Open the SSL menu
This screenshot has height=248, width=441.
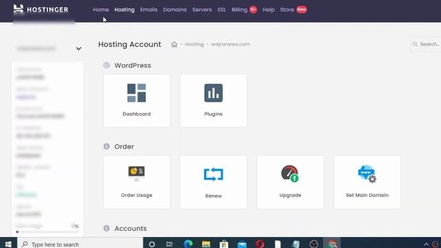pyautogui.click(x=222, y=10)
